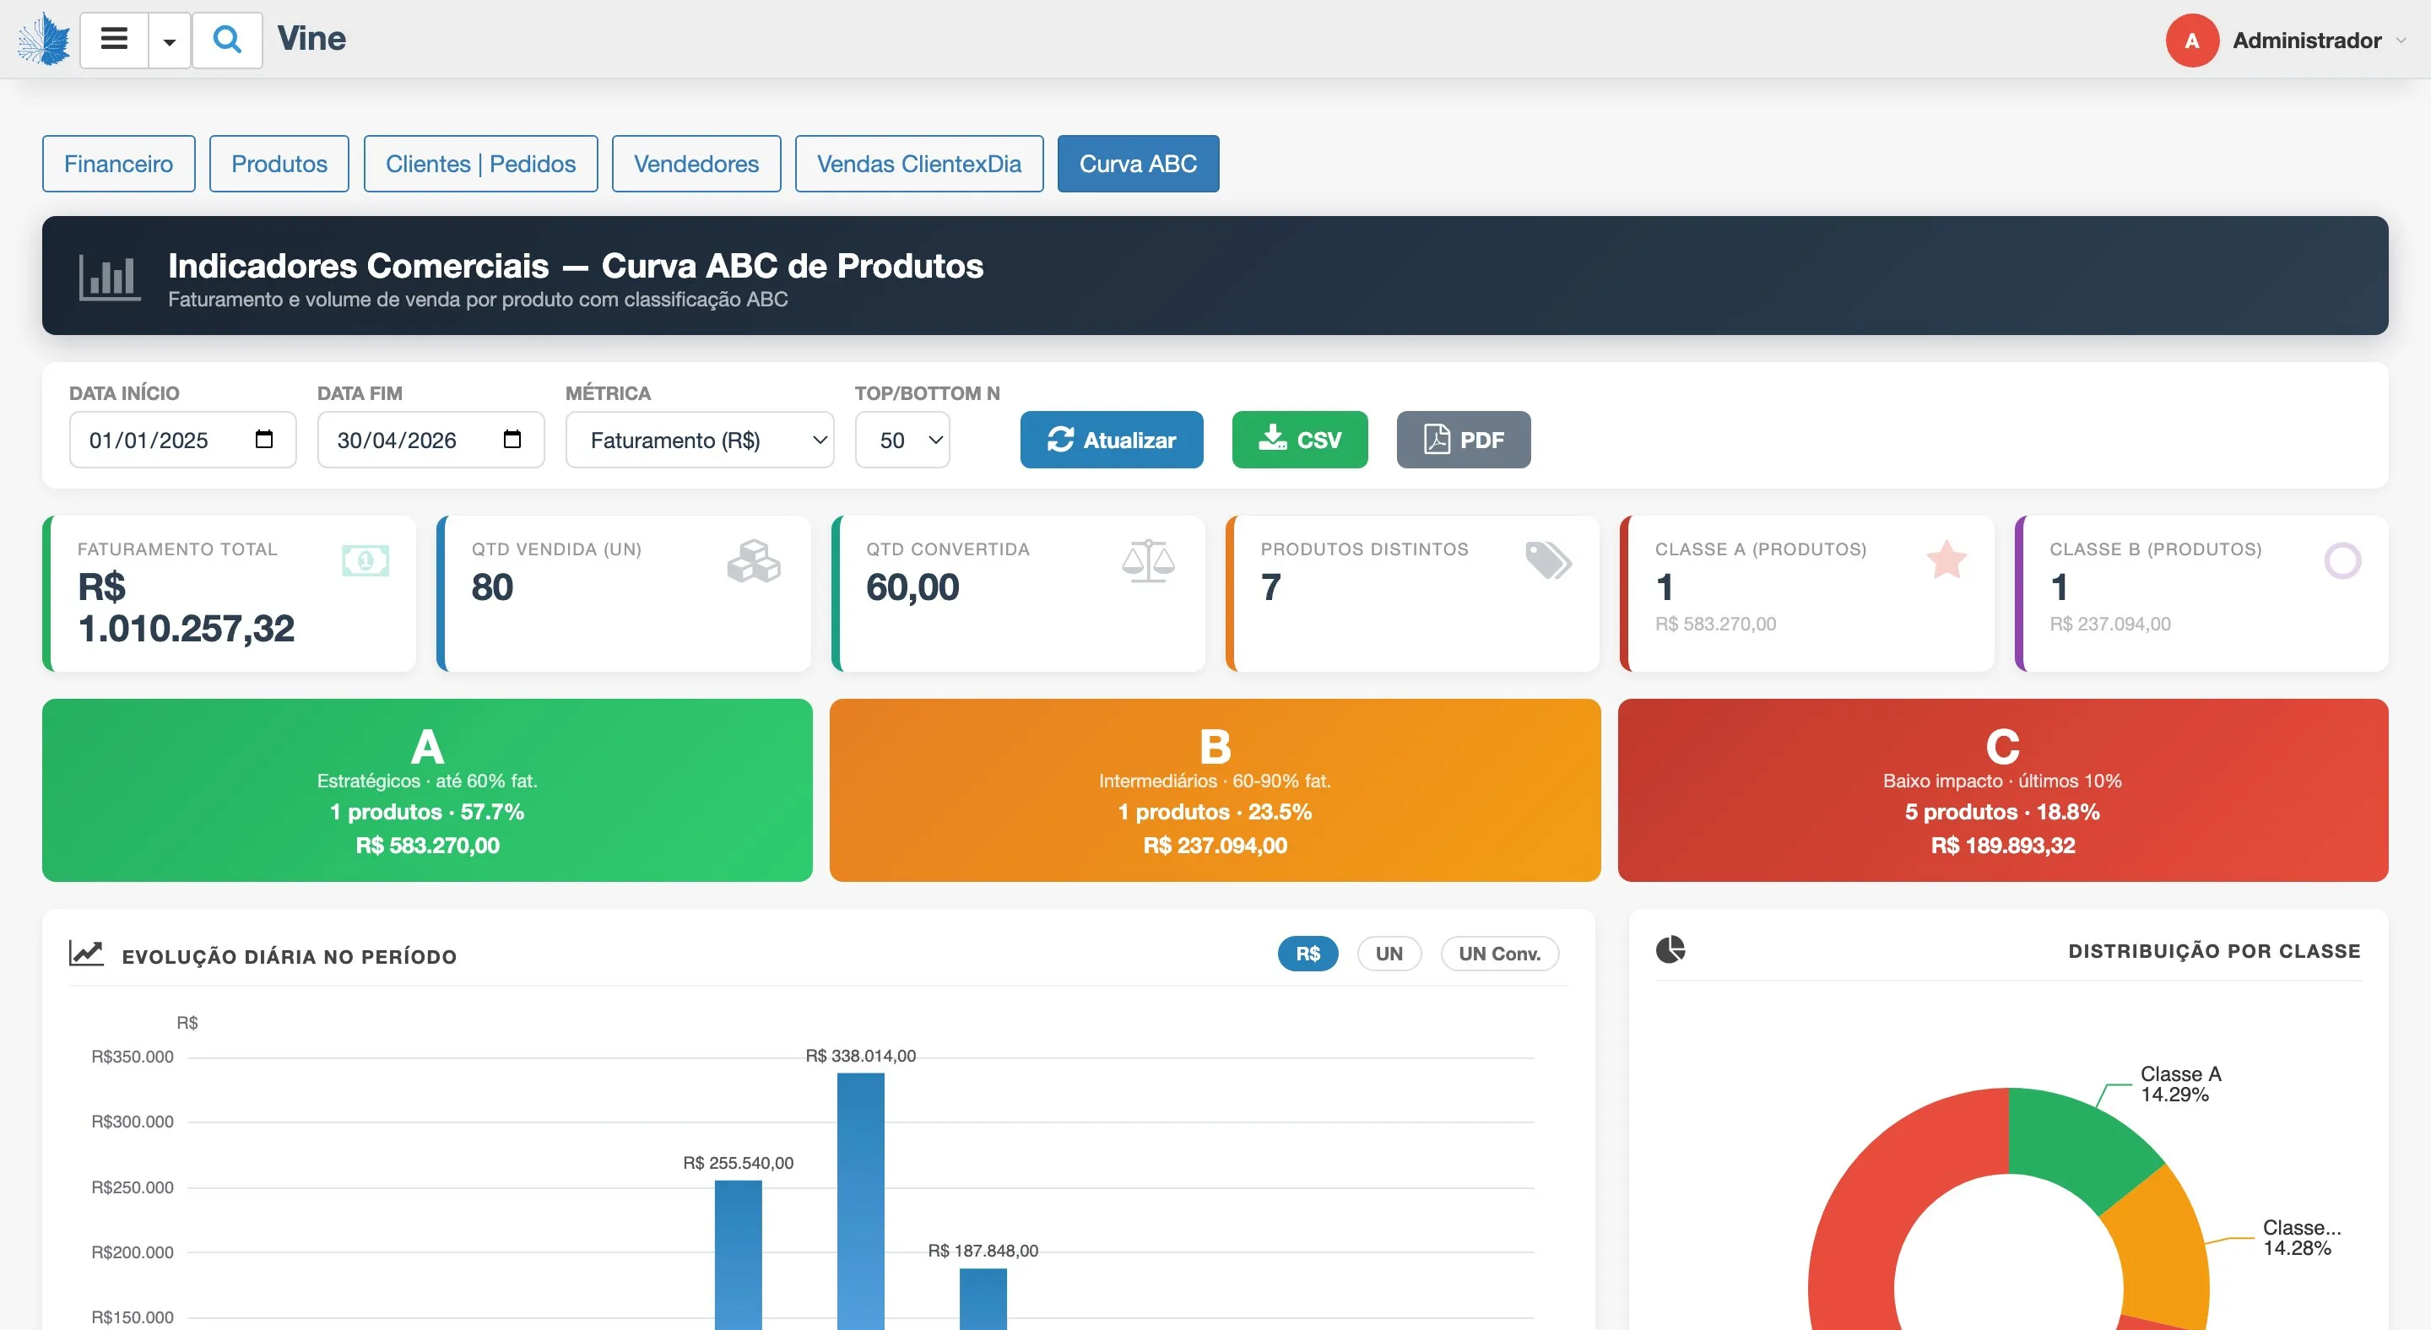Select the R$ chart toggle
The height and width of the screenshot is (1330, 2431).
pos(1308,954)
